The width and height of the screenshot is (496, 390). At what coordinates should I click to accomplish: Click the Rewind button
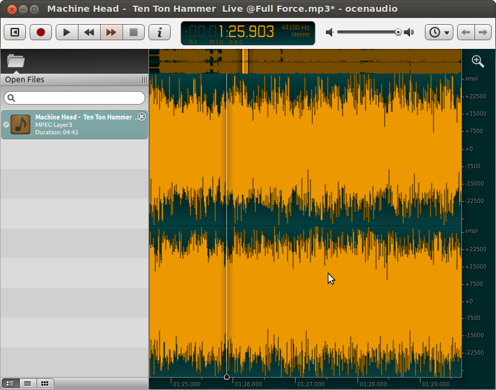click(89, 32)
